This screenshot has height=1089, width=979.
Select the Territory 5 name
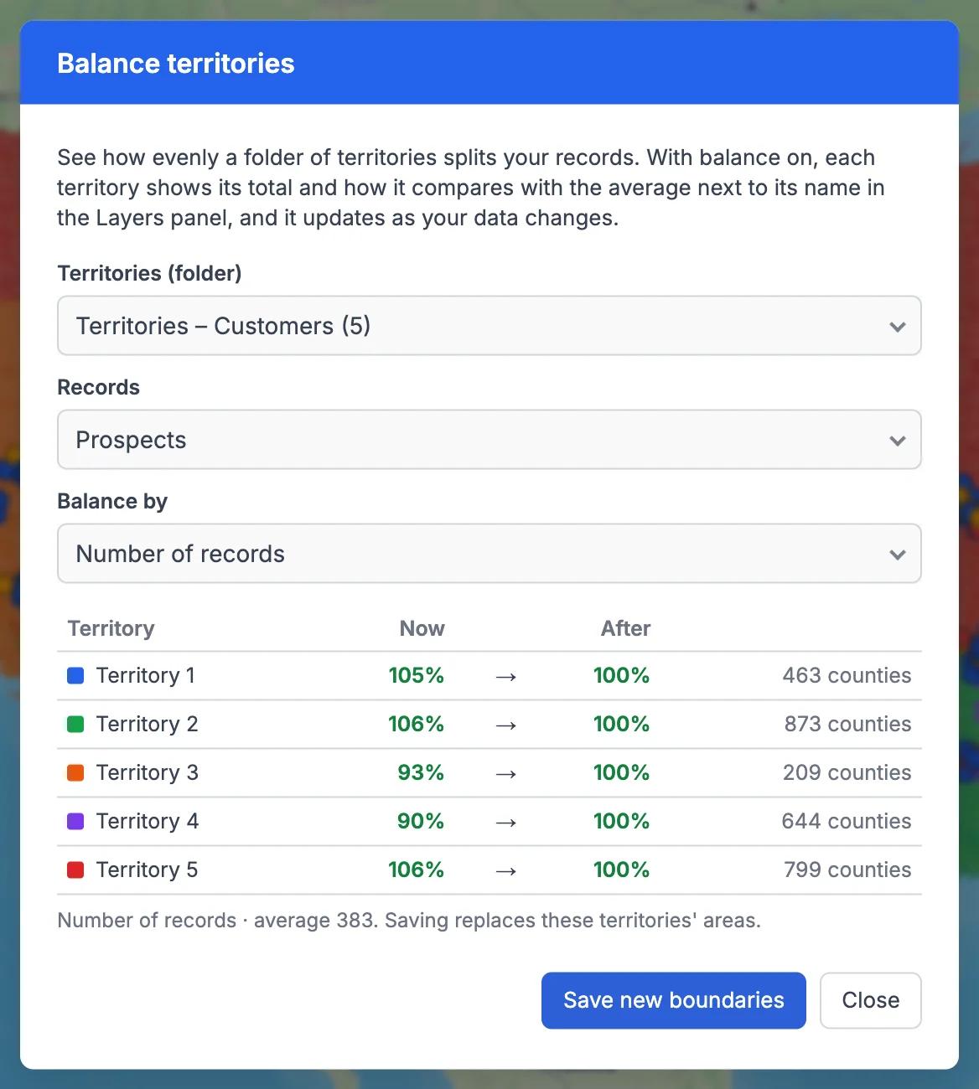[148, 870]
